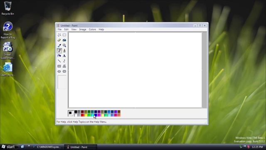Image resolution: width=266 pixels, height=150 pixels.
Task: Expand the quick launch chevron
Action: pyautogui.click(x=29, y=146)
